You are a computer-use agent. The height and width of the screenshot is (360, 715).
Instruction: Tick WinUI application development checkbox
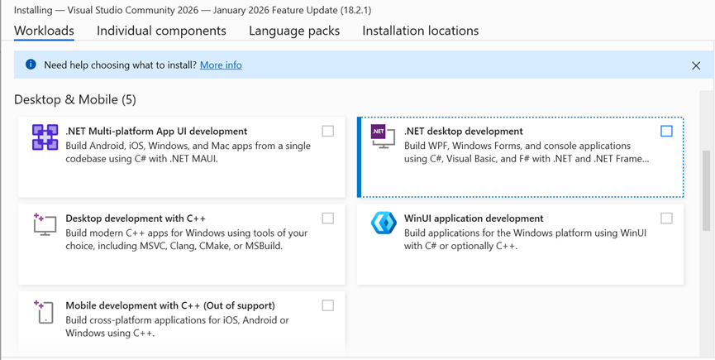(666, 218)
